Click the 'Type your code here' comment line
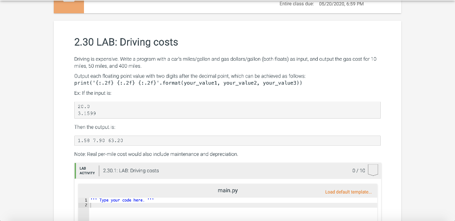Viewport: 455px width, 221px height. [x=122, y=200]
